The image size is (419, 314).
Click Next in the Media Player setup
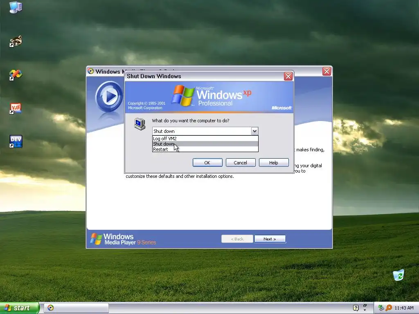[x=270, y=239]
